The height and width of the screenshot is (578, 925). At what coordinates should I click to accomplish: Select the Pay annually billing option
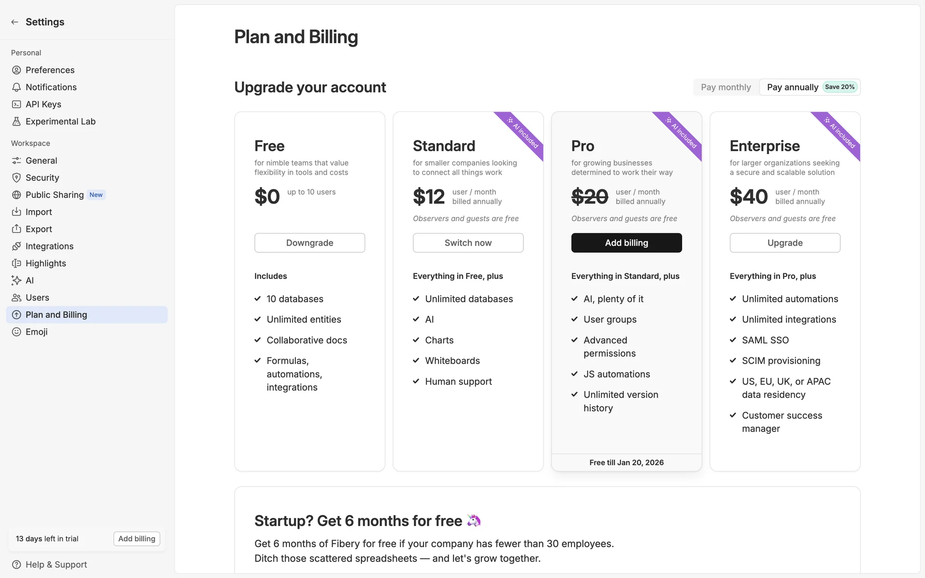click(793, 87)
